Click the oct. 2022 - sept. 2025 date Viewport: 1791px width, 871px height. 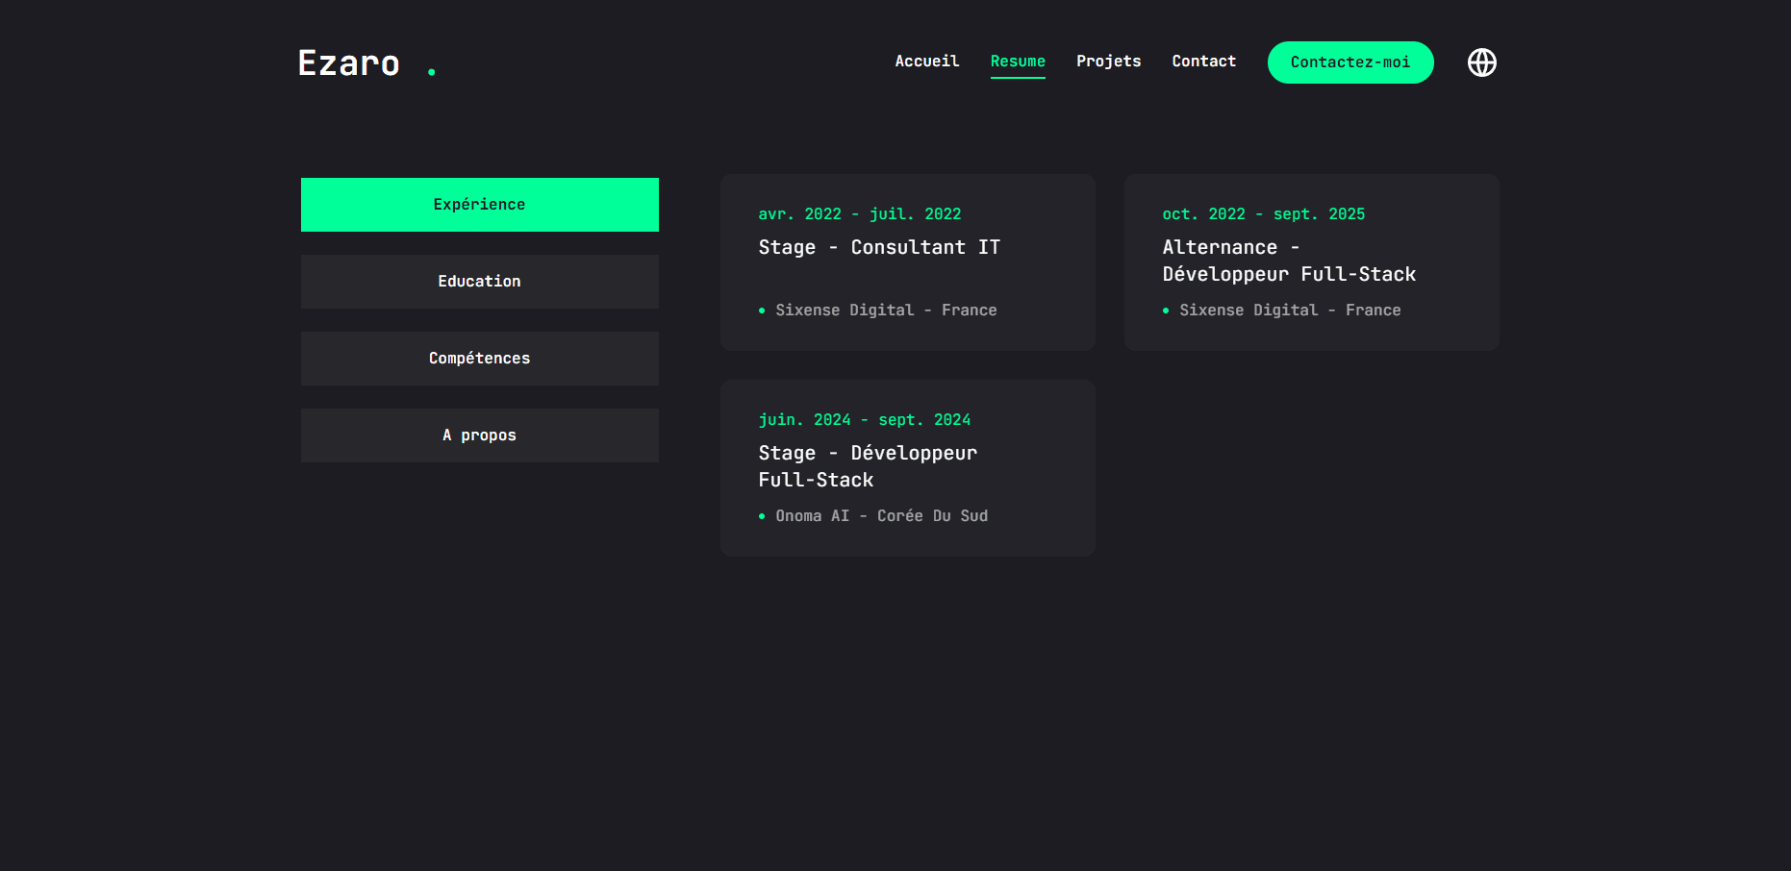(x=1263, y=214)
